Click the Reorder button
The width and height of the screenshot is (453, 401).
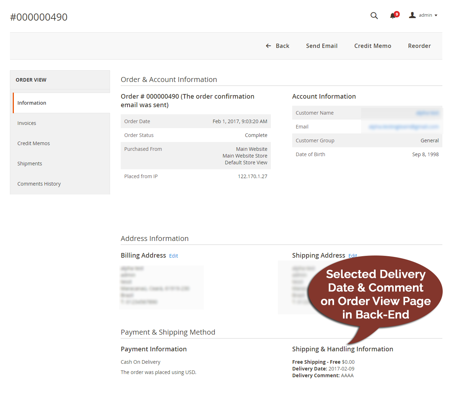(419, 46)
